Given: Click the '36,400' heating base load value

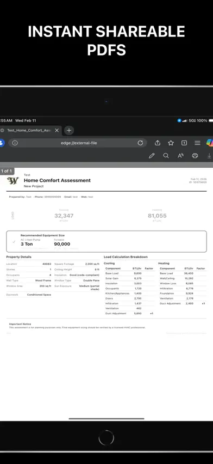Looking at the screenshot, I should click(189, 273).
